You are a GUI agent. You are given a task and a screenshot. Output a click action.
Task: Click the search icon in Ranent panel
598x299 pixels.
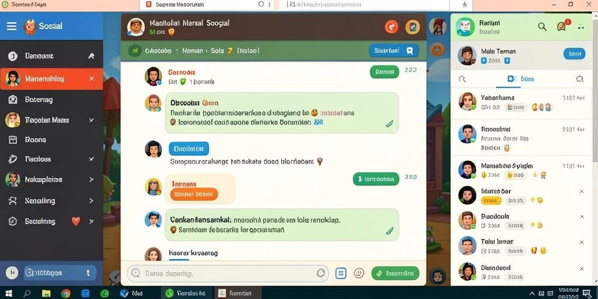pos(542,26)
